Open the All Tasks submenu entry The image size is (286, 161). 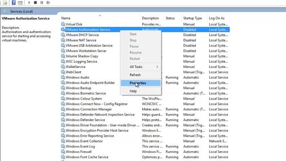coord(141,67)
